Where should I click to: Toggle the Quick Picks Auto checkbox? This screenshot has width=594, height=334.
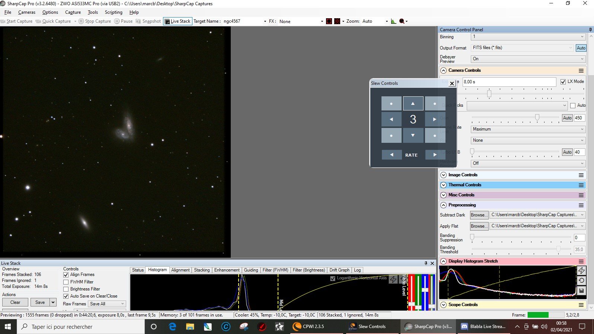pos(573,106)
